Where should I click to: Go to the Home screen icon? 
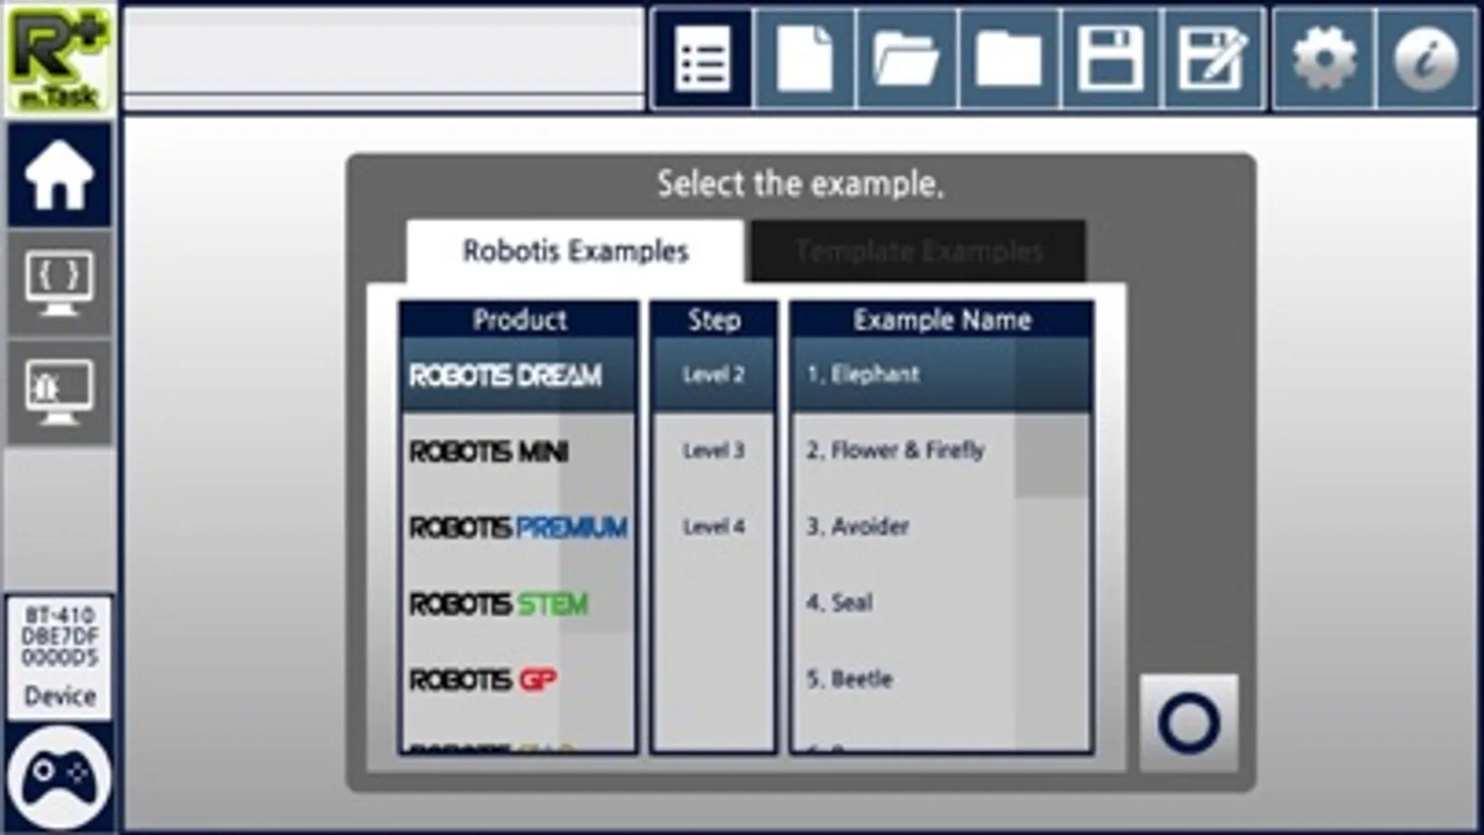59,175
